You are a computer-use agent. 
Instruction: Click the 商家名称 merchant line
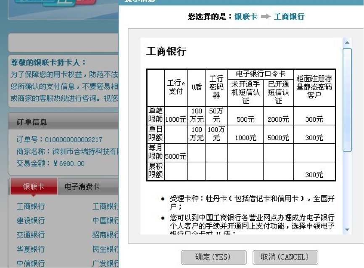[67, 152]
